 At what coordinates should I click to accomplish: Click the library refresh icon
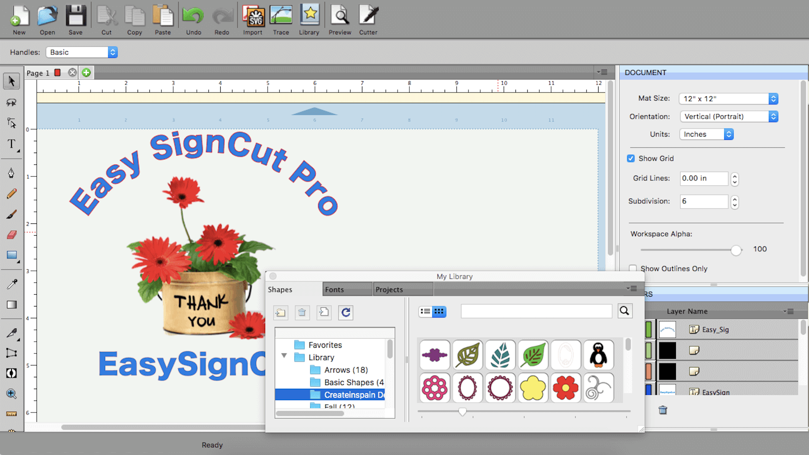(346, 313)
